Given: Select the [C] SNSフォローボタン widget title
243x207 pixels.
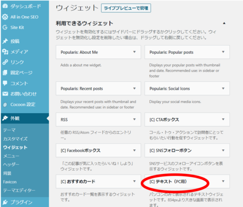Looking at the screenshot, I should [x=170, y=150].
